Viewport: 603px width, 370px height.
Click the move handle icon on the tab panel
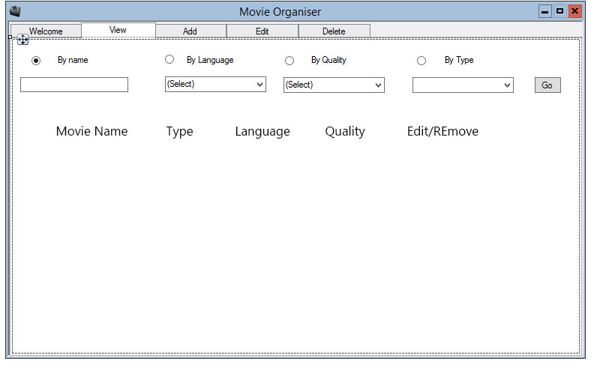click(x=22, y=39)
